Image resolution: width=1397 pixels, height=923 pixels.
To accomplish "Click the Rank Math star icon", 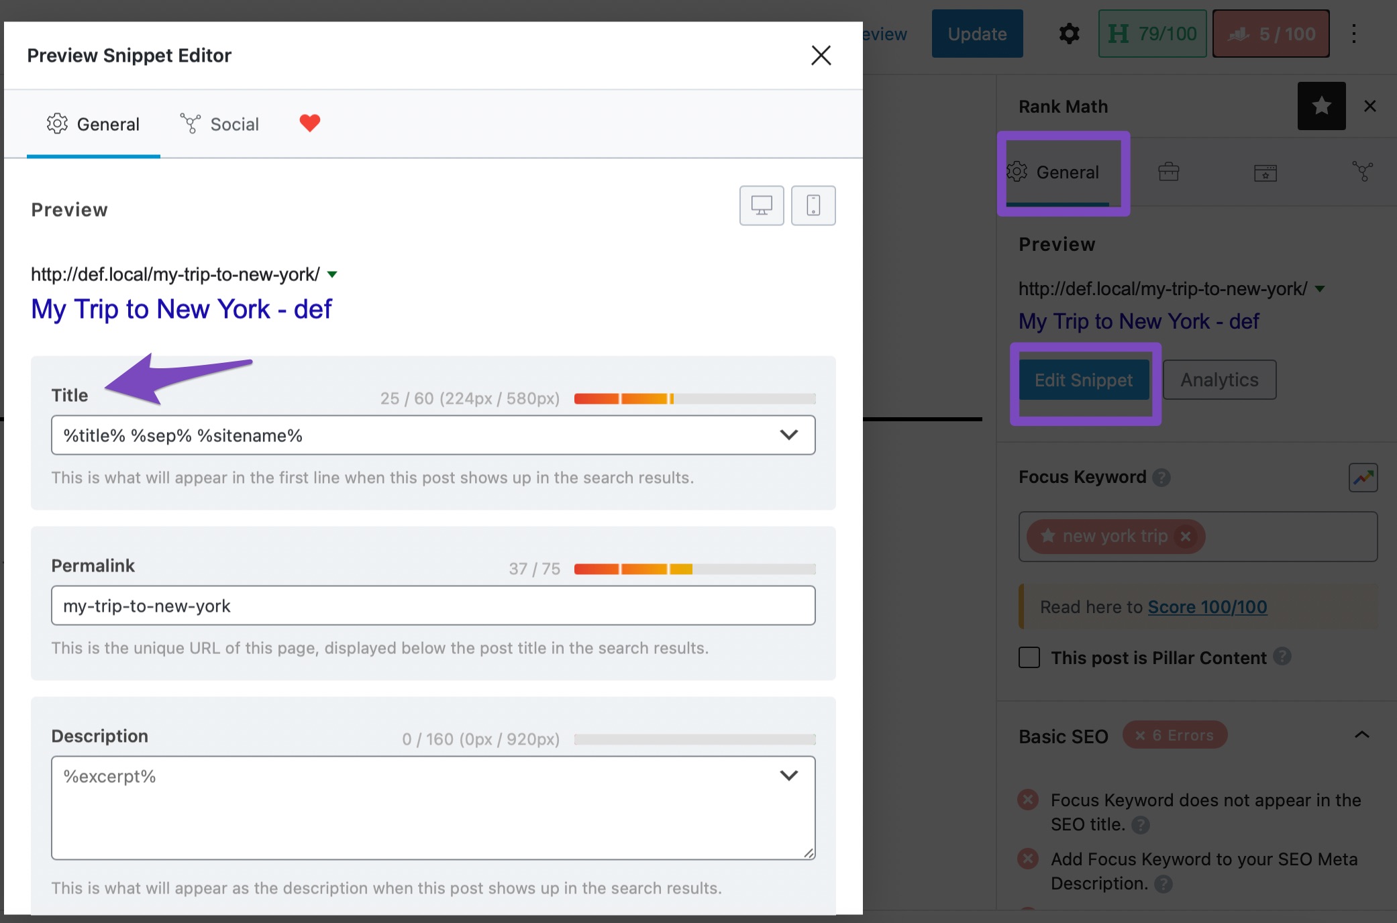I will click(1321, 106).
